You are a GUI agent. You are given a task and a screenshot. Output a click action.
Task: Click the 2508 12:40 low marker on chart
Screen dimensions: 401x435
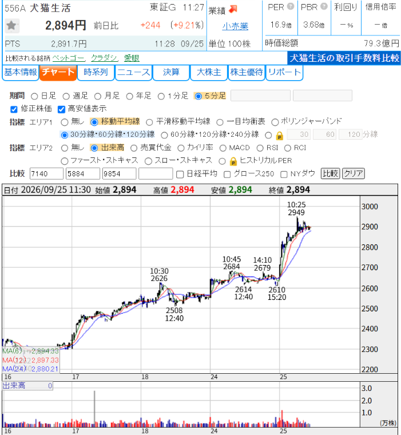click(174, 314)
